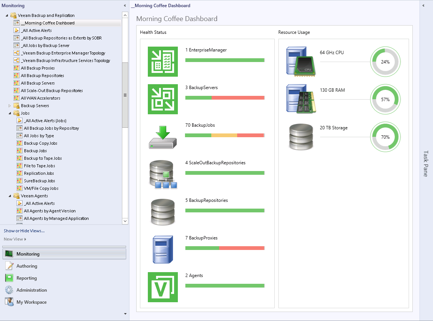
Task: Click the BackupJobs health status bar
Action: coord(225,135)
